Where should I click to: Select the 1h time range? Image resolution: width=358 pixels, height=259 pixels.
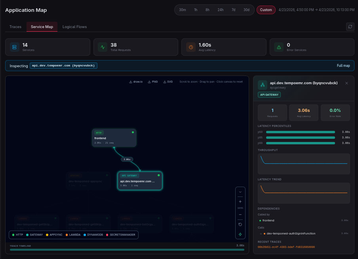196,10
